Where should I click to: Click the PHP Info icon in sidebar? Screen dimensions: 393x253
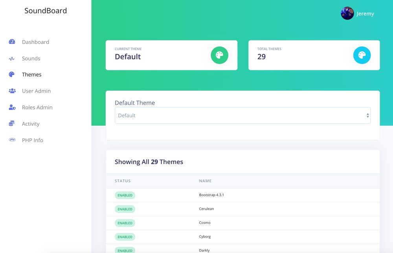point(11,140)
